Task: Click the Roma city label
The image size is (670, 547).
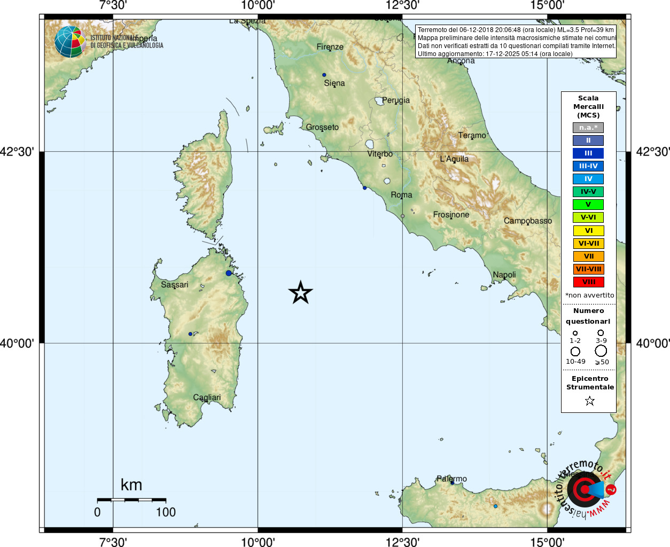Action: pyautogui.click(x=401, y=195)
